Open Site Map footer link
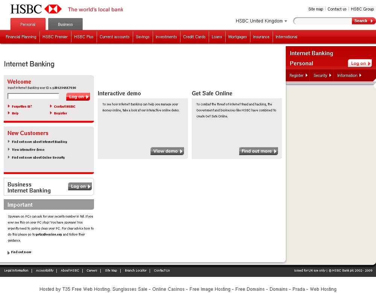 [111, 270]
